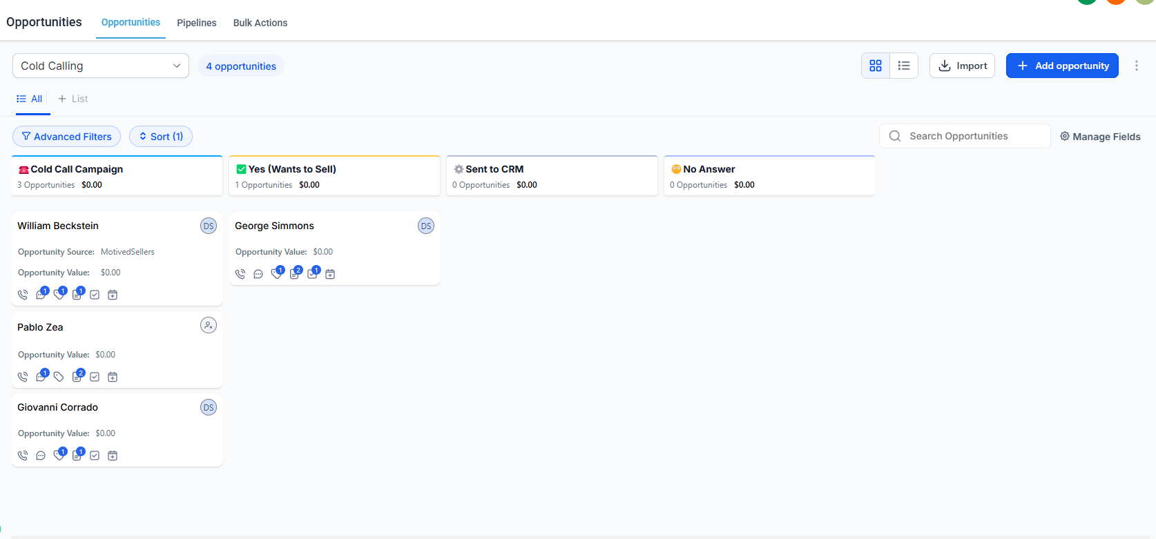The height and width of the screenshot is (539, 1156).
Task: View tags icon on Pablo Zea card
Action: (59, 377)
